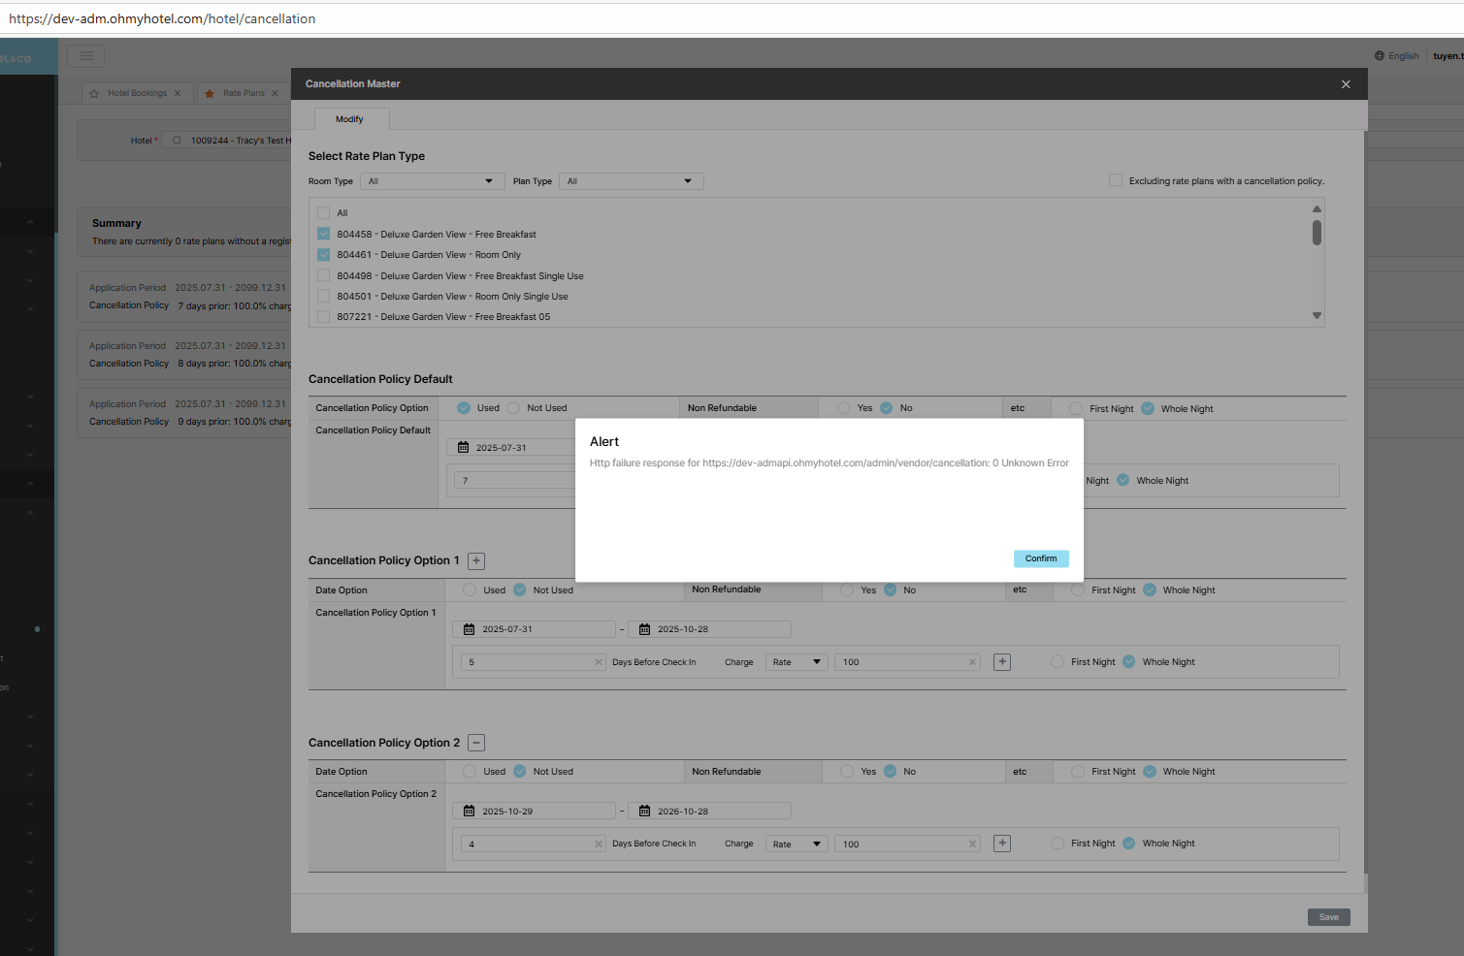Screen dimensions: 1464x956
Task: Open the hamburger menu icon
Action: (86, 56)
